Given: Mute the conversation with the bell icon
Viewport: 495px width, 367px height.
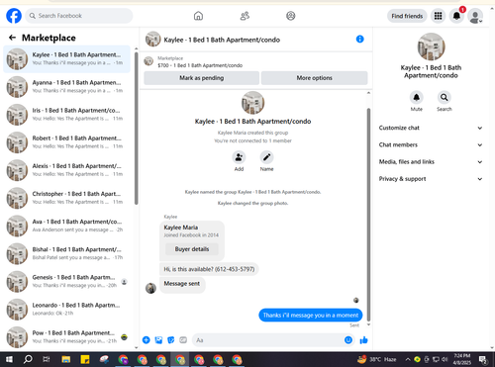Looking at the screenshot, I should (x=417, y=97).
